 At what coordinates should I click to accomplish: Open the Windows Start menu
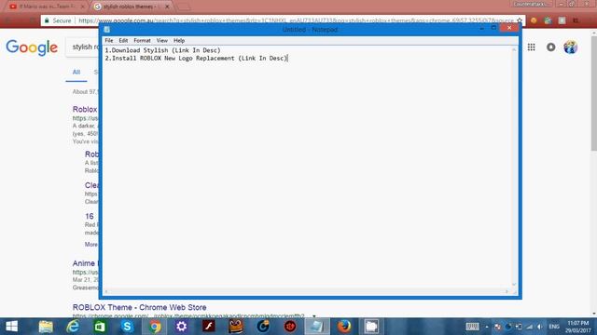pyautogui.click(x=12, y=327)
